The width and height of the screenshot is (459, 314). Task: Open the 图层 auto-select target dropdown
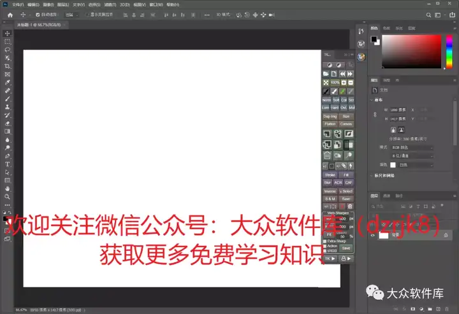click(71, 15)
